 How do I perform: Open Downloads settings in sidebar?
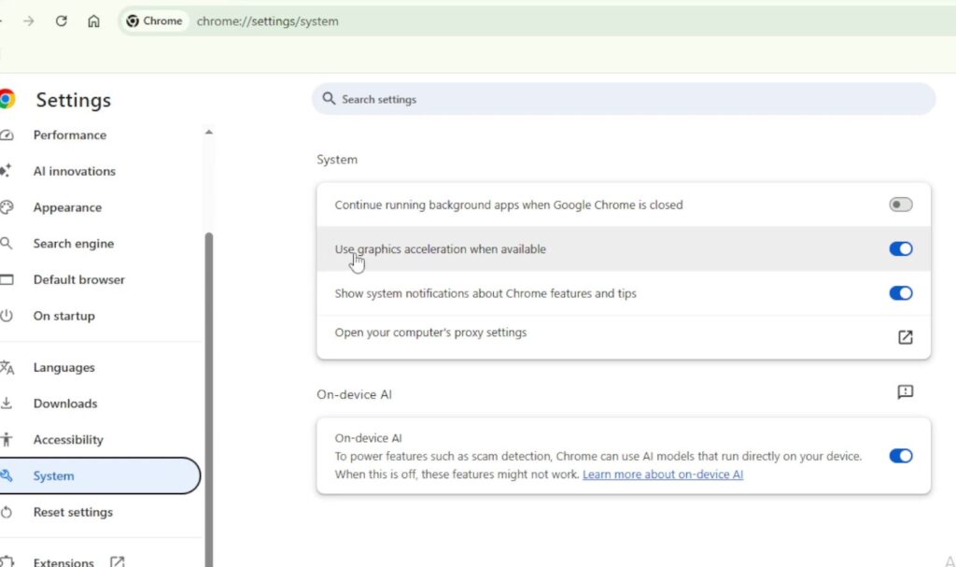64,404
